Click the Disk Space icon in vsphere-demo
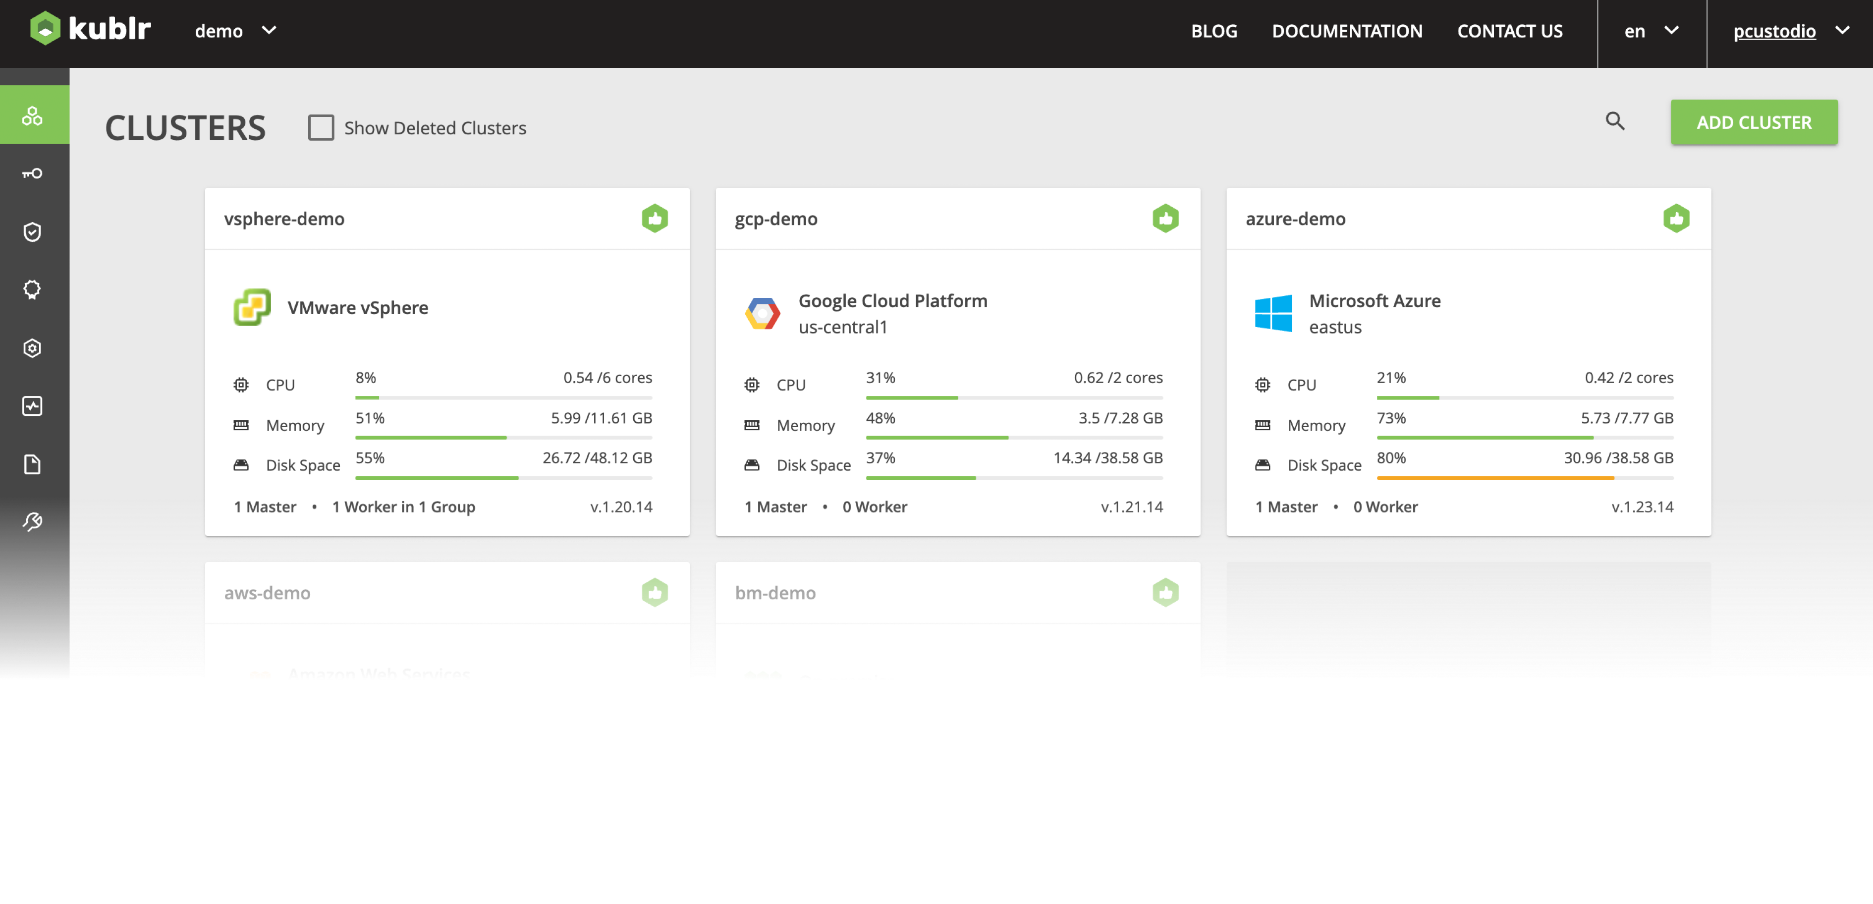 [x=241, y=465]
